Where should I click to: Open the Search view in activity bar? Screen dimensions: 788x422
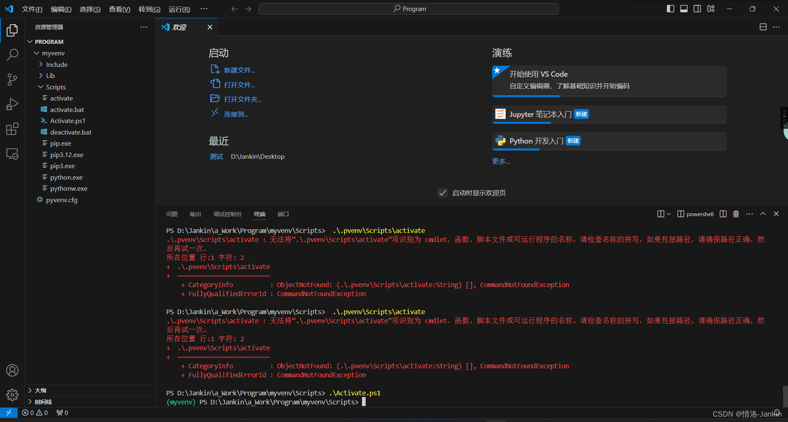point(12,55)
